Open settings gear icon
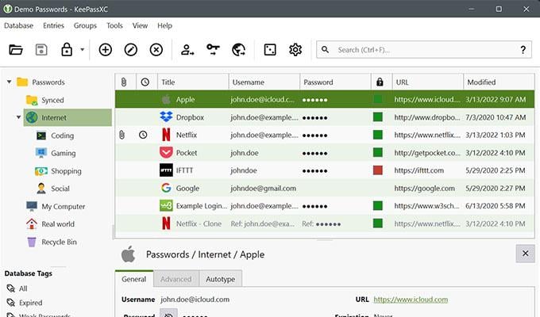540x317 pixels. 295,50
